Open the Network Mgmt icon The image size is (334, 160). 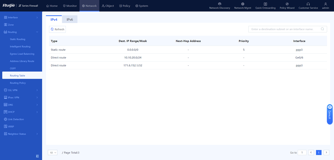[243, 4]
